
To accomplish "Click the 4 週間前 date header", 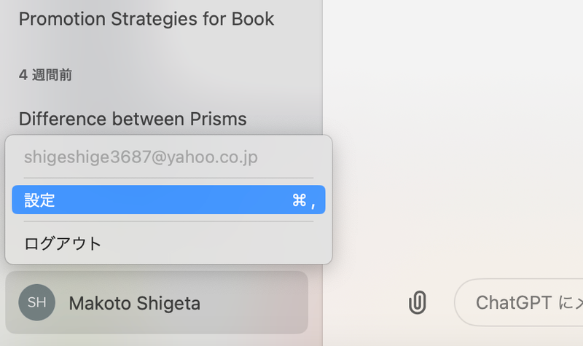I will click(x=45, y=75).
